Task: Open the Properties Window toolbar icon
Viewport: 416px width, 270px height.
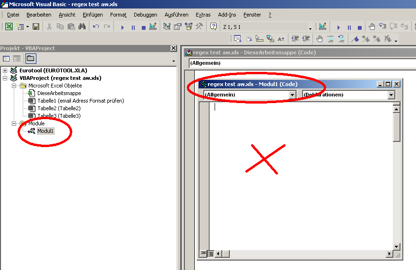Action: tap(177, 26)
